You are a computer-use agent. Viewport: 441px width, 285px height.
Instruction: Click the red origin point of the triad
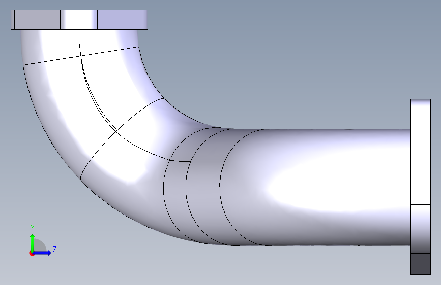(x=32, y=253)
